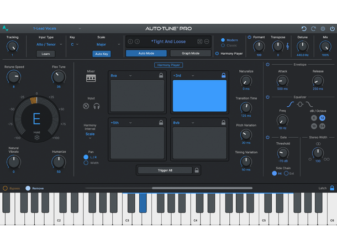Toggle the Harmony Player power button
Screen dimensions: 337x249
(x=217, y=53)
